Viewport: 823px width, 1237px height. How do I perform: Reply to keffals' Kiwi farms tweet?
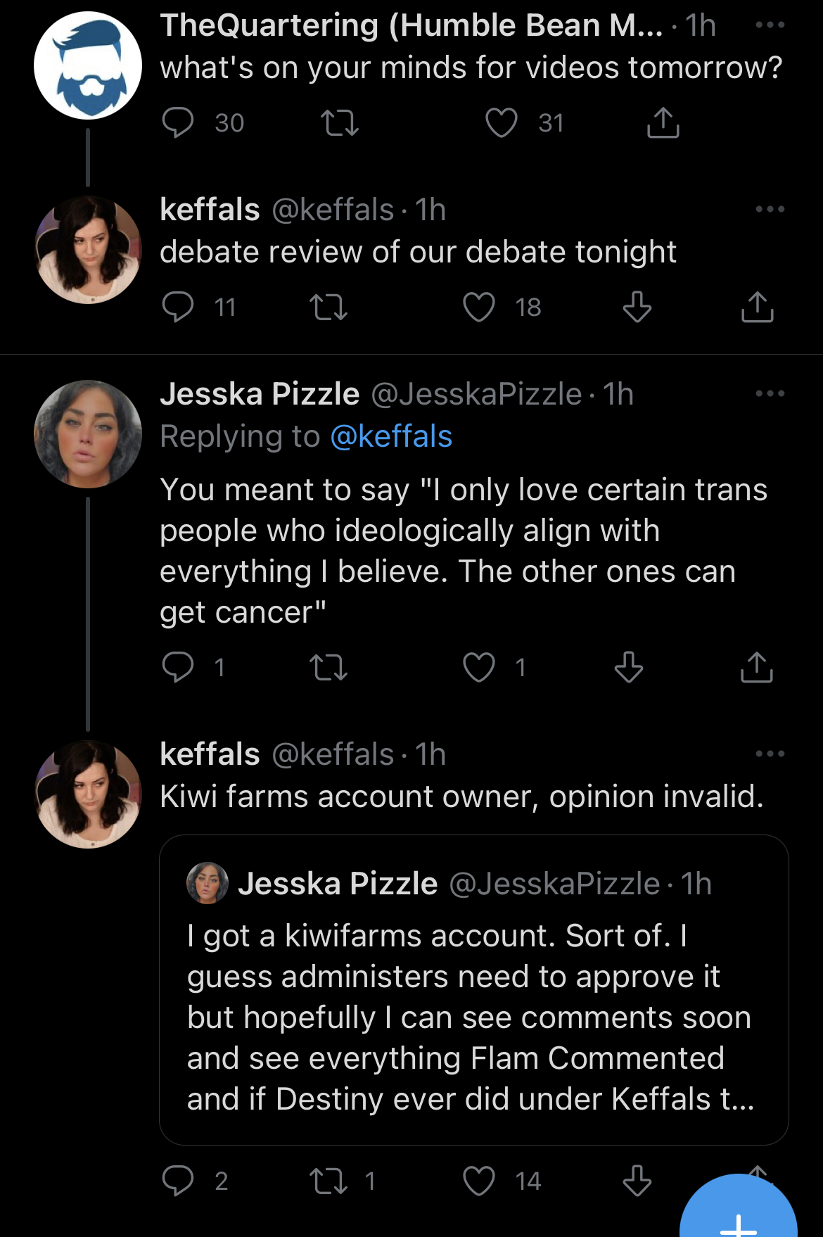pyautogui.click(x=177, y=1180)
